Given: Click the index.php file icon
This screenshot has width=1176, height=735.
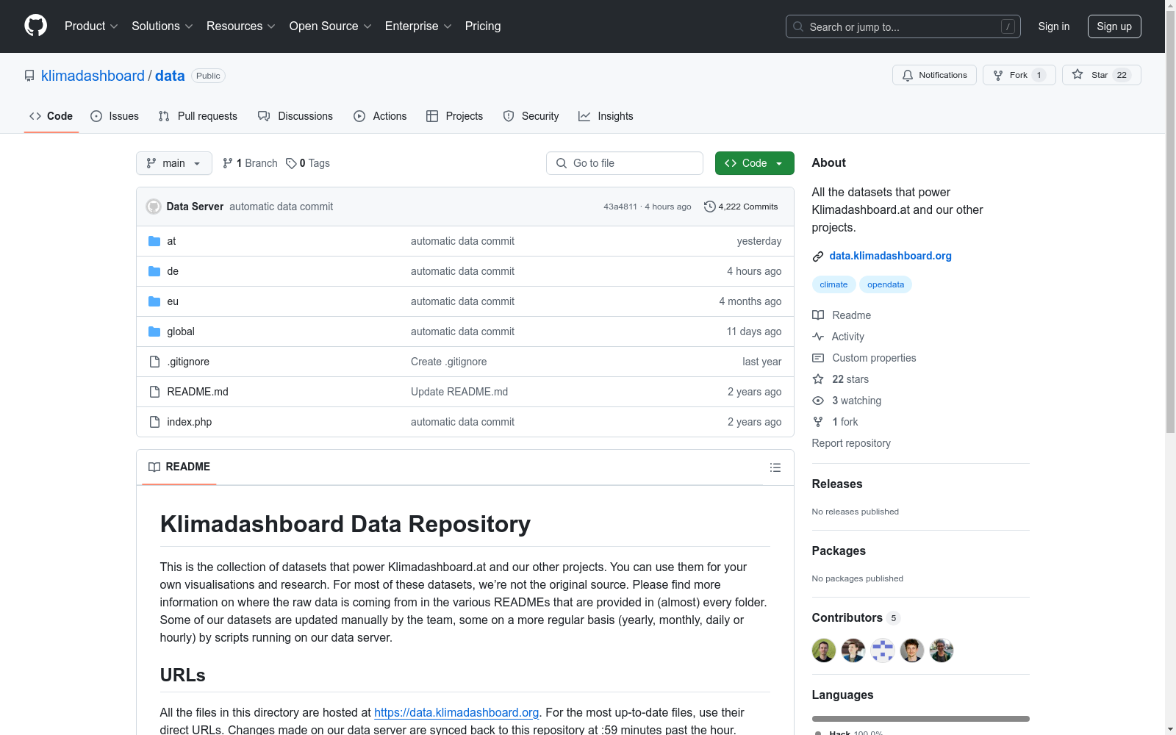Looking at the screenshot, I should tap(154, 422).
